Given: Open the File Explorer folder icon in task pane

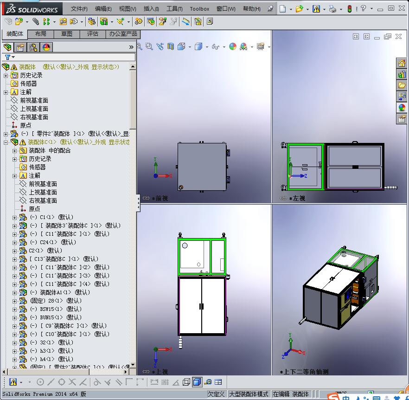Looking at the screenshot, I should click(402, 85).
